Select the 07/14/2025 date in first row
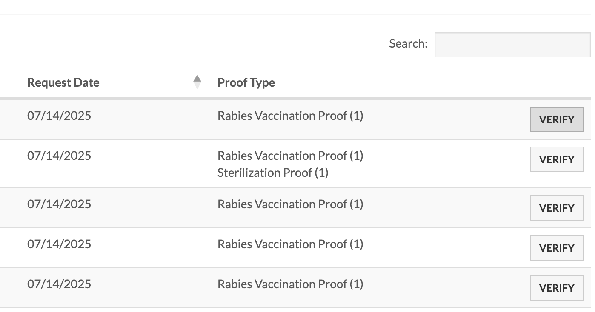Screen dimensions: 595x312 click(59, 116)
